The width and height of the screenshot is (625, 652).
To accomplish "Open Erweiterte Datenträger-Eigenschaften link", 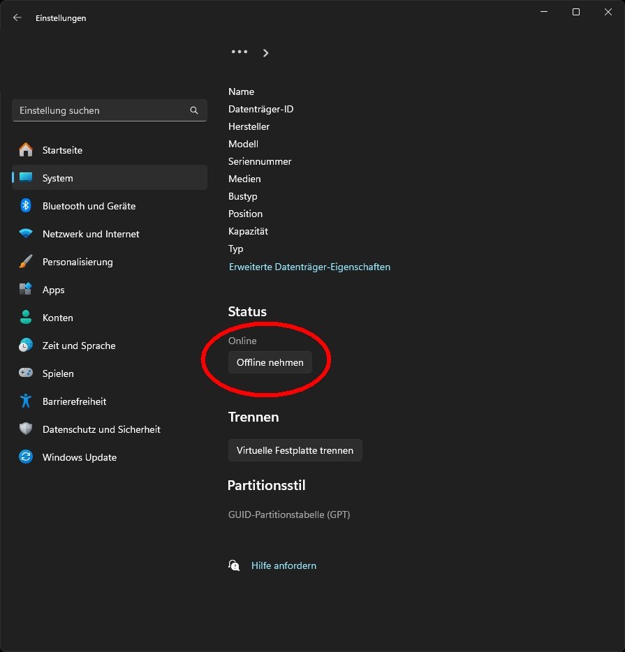I will 309,267.
